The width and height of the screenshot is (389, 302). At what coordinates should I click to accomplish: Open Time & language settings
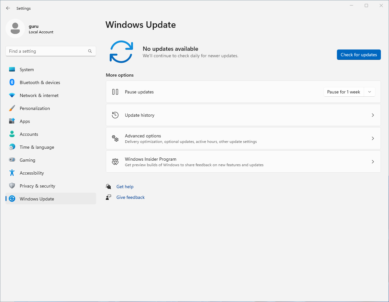tap(51, 147)
